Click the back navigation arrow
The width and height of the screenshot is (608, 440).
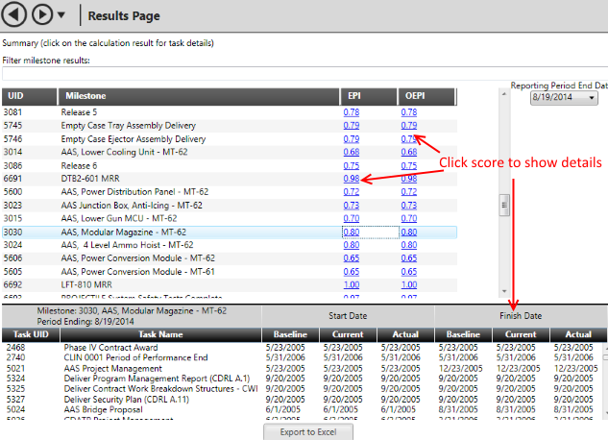click(x=15, y=15)
